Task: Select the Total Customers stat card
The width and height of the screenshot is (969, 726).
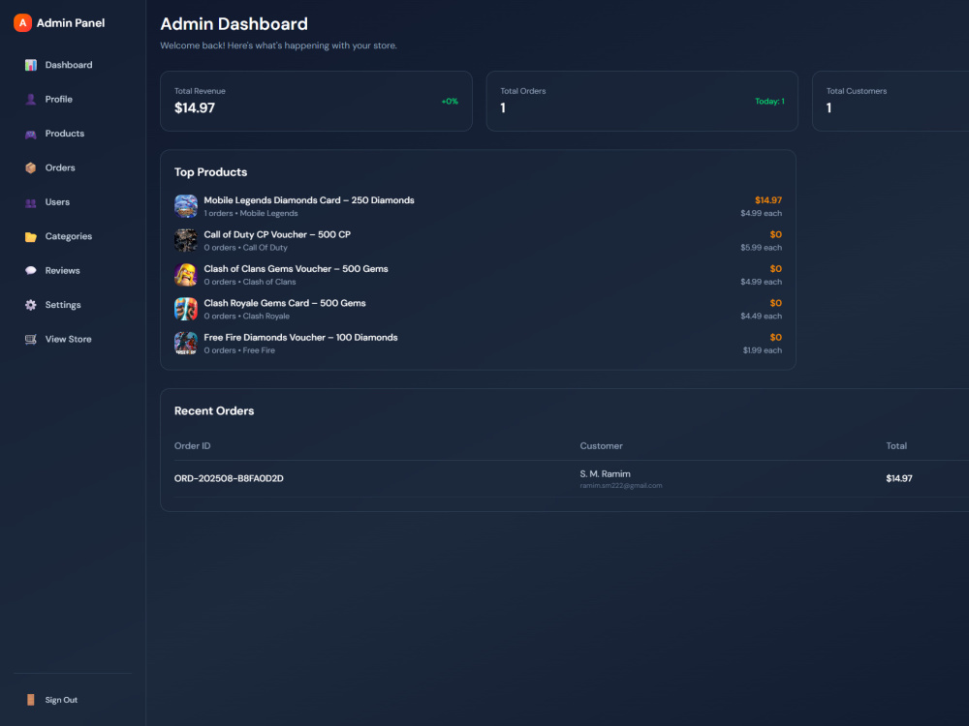Action: pos(891,102)
